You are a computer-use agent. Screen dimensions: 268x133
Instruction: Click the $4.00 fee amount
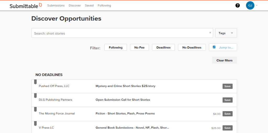point(217,114)
